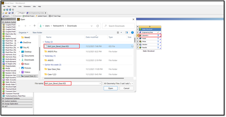Click New folder in the dialog toolbar

point(37,32)
